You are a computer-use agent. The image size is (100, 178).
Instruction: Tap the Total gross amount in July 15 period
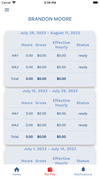[42, 137]
